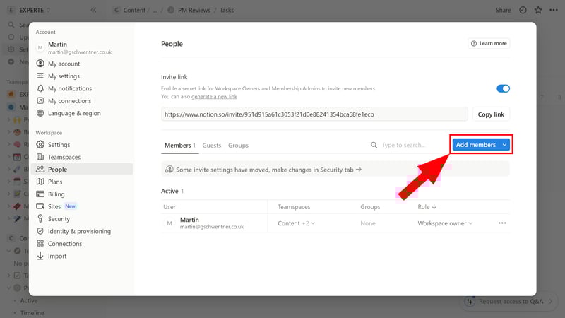Click the My connections arrow-box icon

coord(40,100)
